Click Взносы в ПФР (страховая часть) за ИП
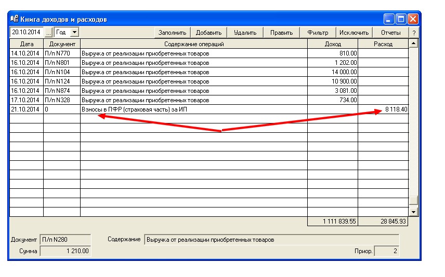 134,109
